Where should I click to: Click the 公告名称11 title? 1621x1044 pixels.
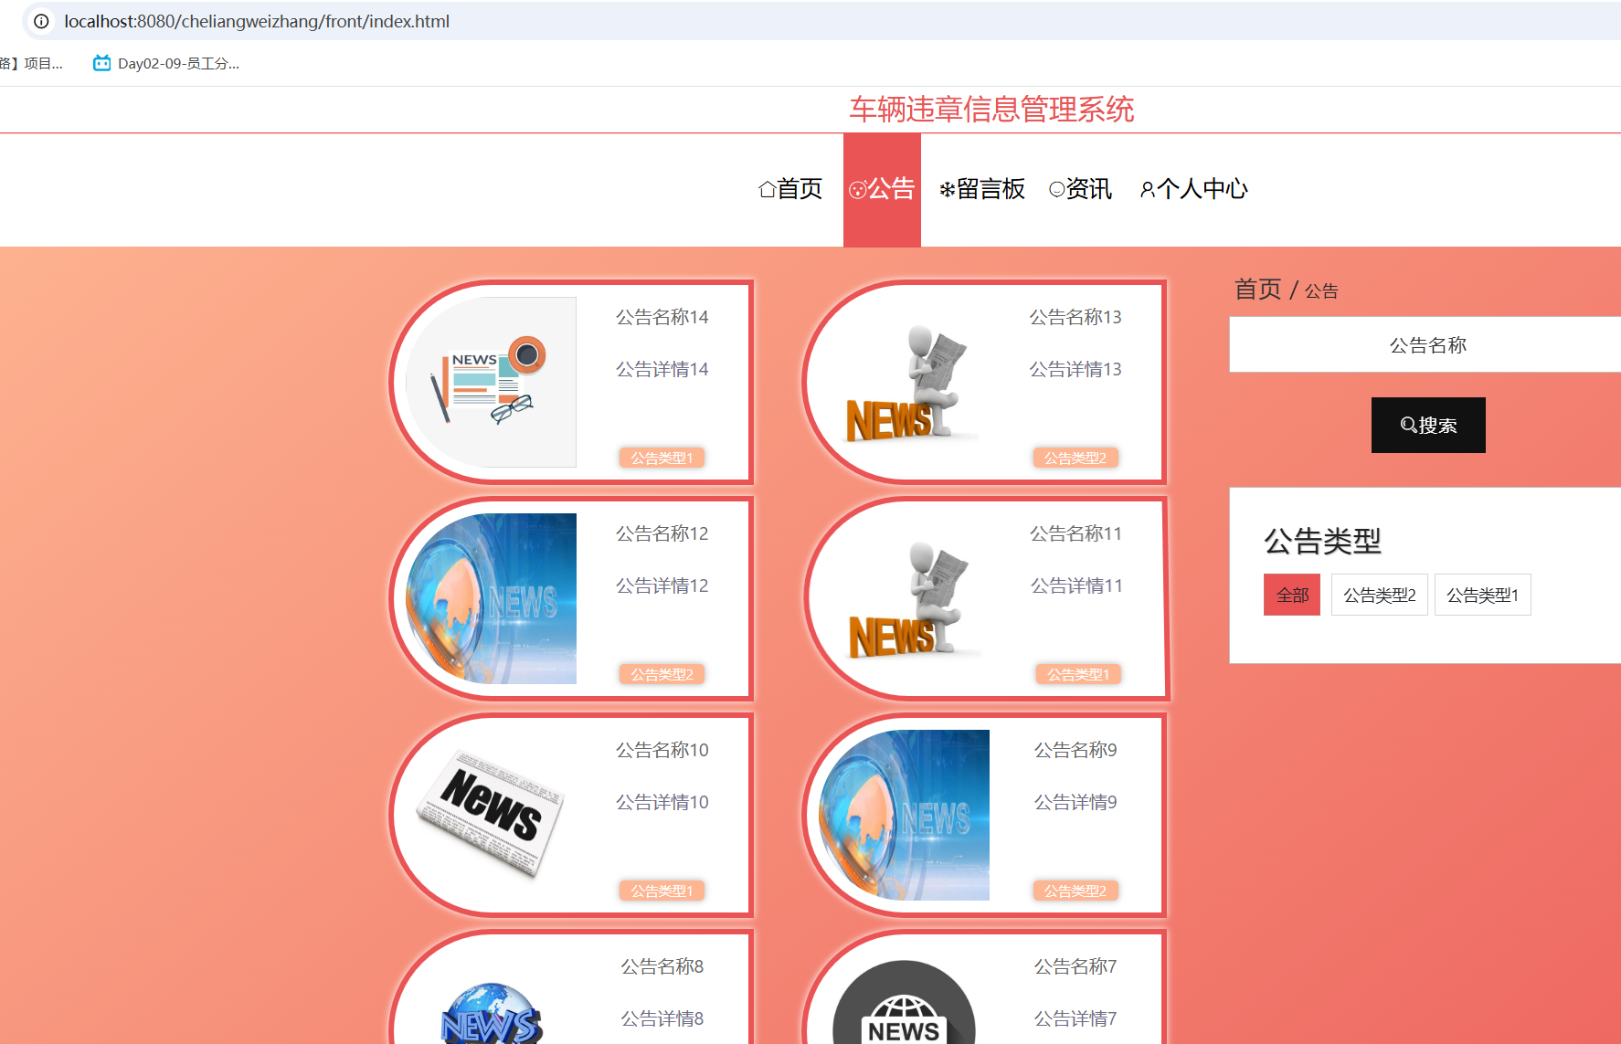pyautogui.click(x=1076, y=533)
